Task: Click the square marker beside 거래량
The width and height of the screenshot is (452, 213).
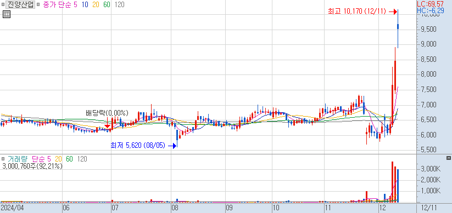Action: click(x=3, y=159)
